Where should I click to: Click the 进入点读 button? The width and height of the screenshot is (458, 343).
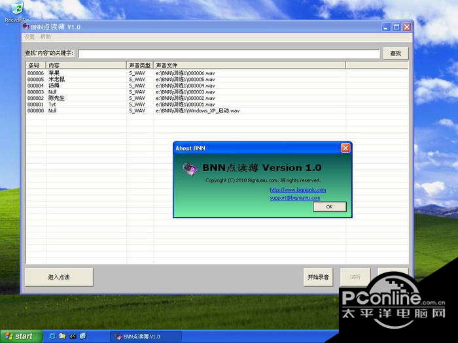coord(59,277)
